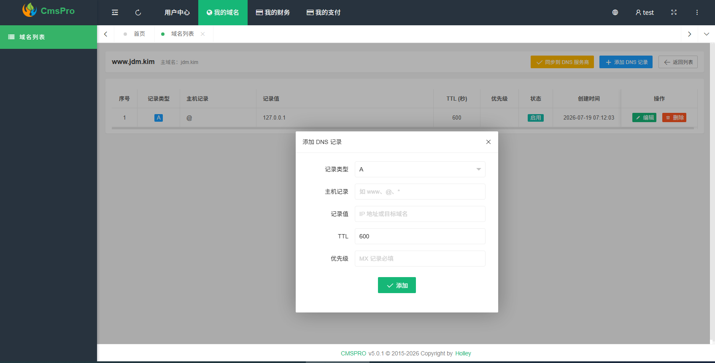This screenshot has height=363, width=715.
Task: Click 删除 for the 127.0.0.1 record
Action: (x=674, y=117)
